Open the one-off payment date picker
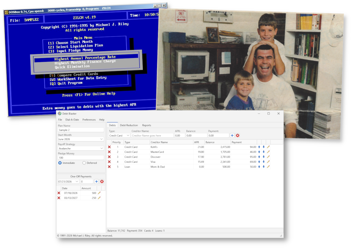This screenshot has height=248, width=351. point(77,181)
